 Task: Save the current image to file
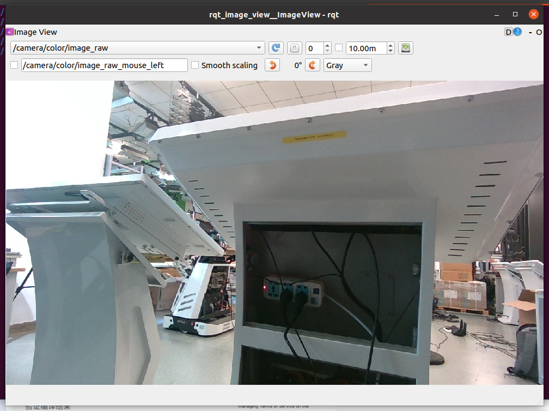(x=405, y=48)
